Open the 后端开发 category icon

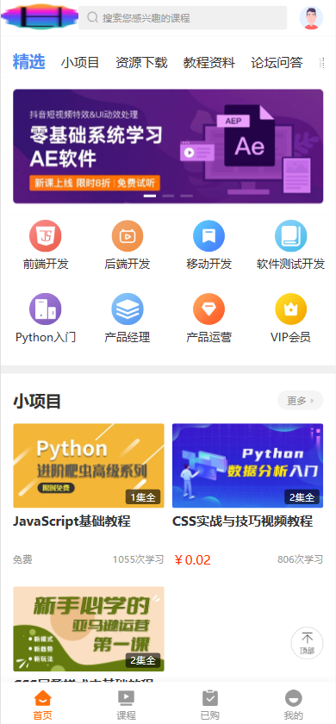(128, 236)
